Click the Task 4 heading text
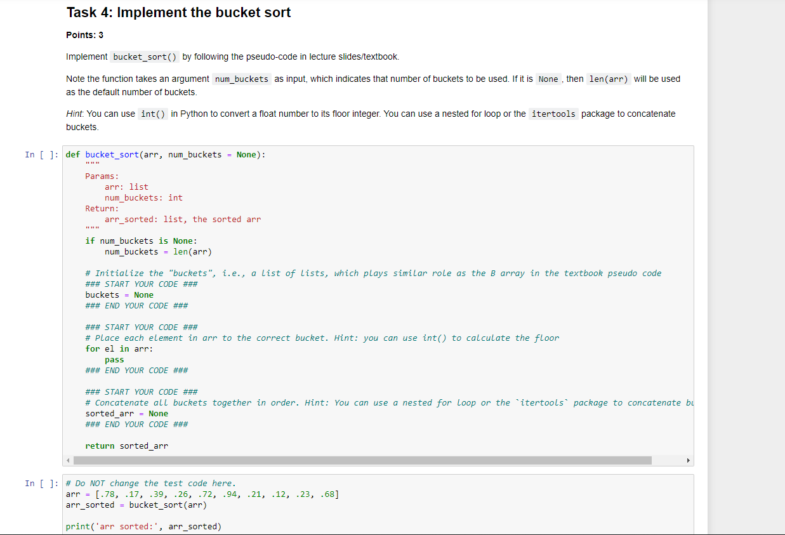The height and width of the screenshot is (535, 785). [x=178, y=13]
